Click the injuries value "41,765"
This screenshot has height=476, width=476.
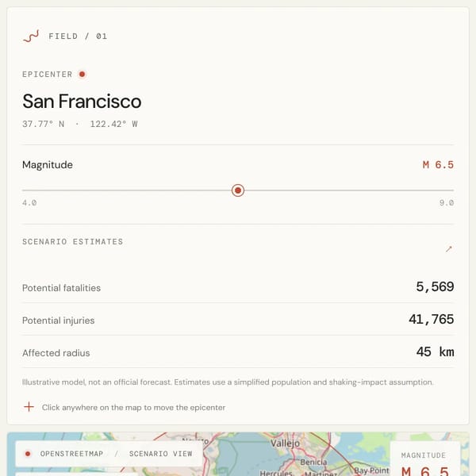point(431,320)
